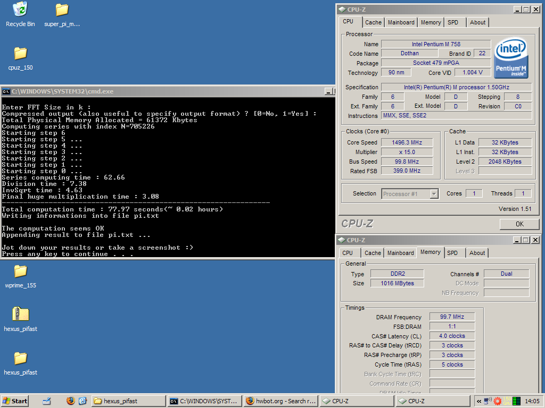Image resolution: width=545 pixels, height=408 pixels.
Task: Open the cpuz_150 folder icon
Action: click(20, 54)
